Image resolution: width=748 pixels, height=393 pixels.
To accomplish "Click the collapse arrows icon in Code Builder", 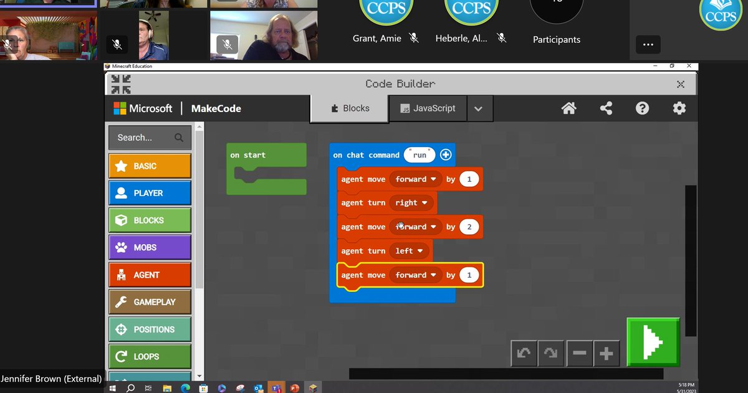I will click(121, 84).
